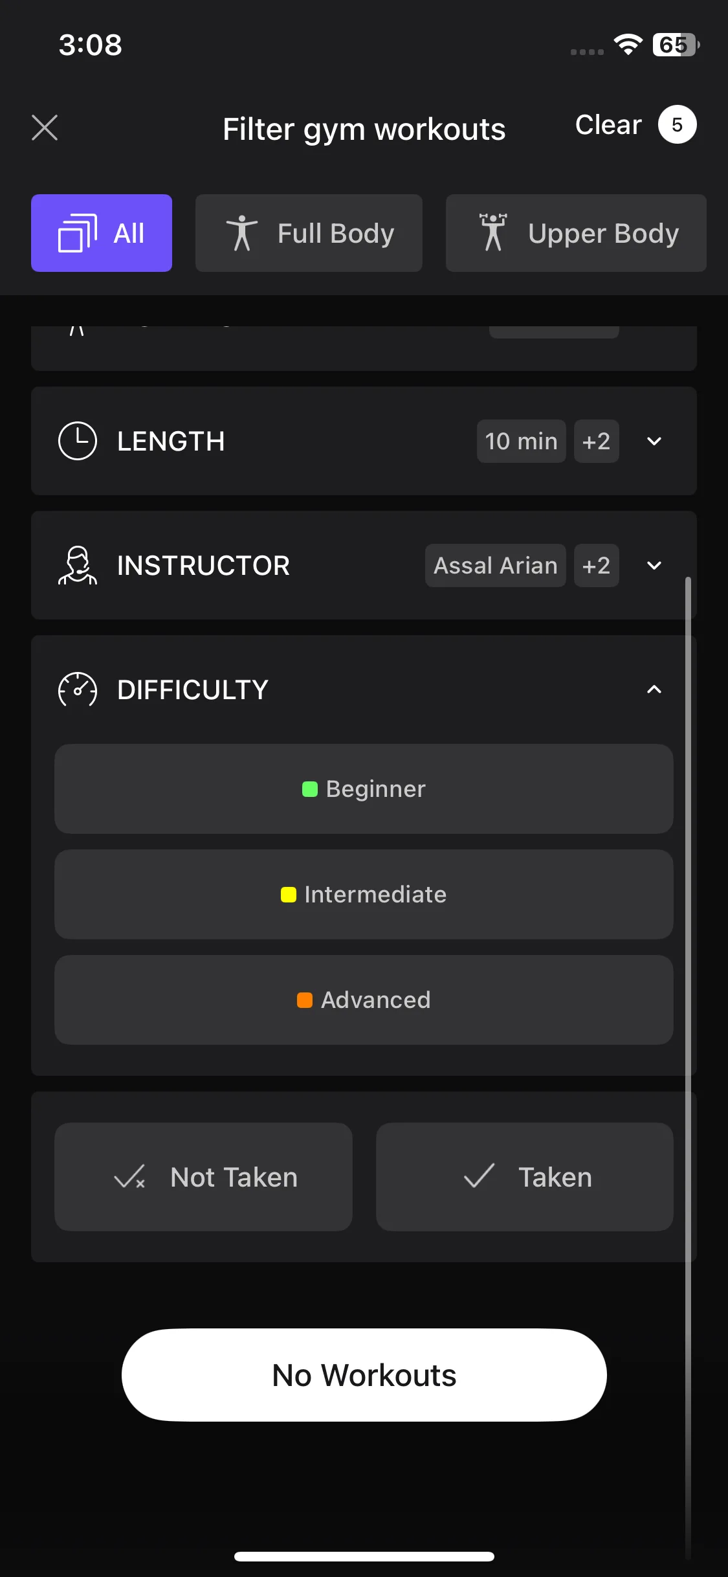Switch to the Full Body tab

click(x=309, y=233)
